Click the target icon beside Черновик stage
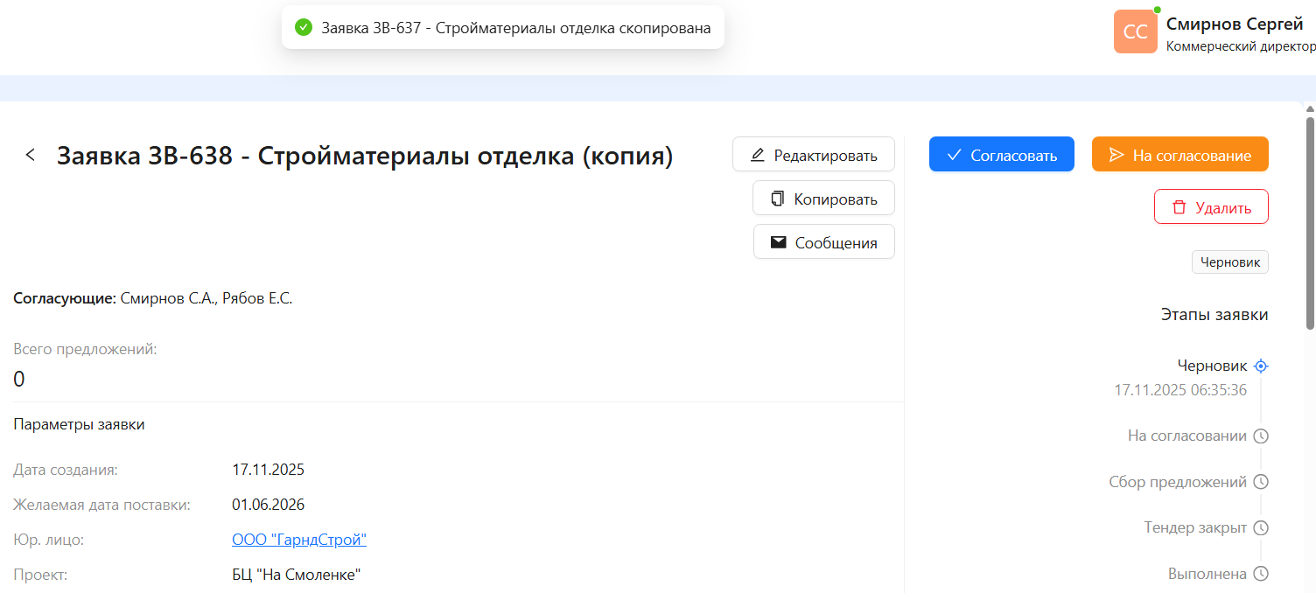This screenshot has width=1316, height=593. point(1261,366)
